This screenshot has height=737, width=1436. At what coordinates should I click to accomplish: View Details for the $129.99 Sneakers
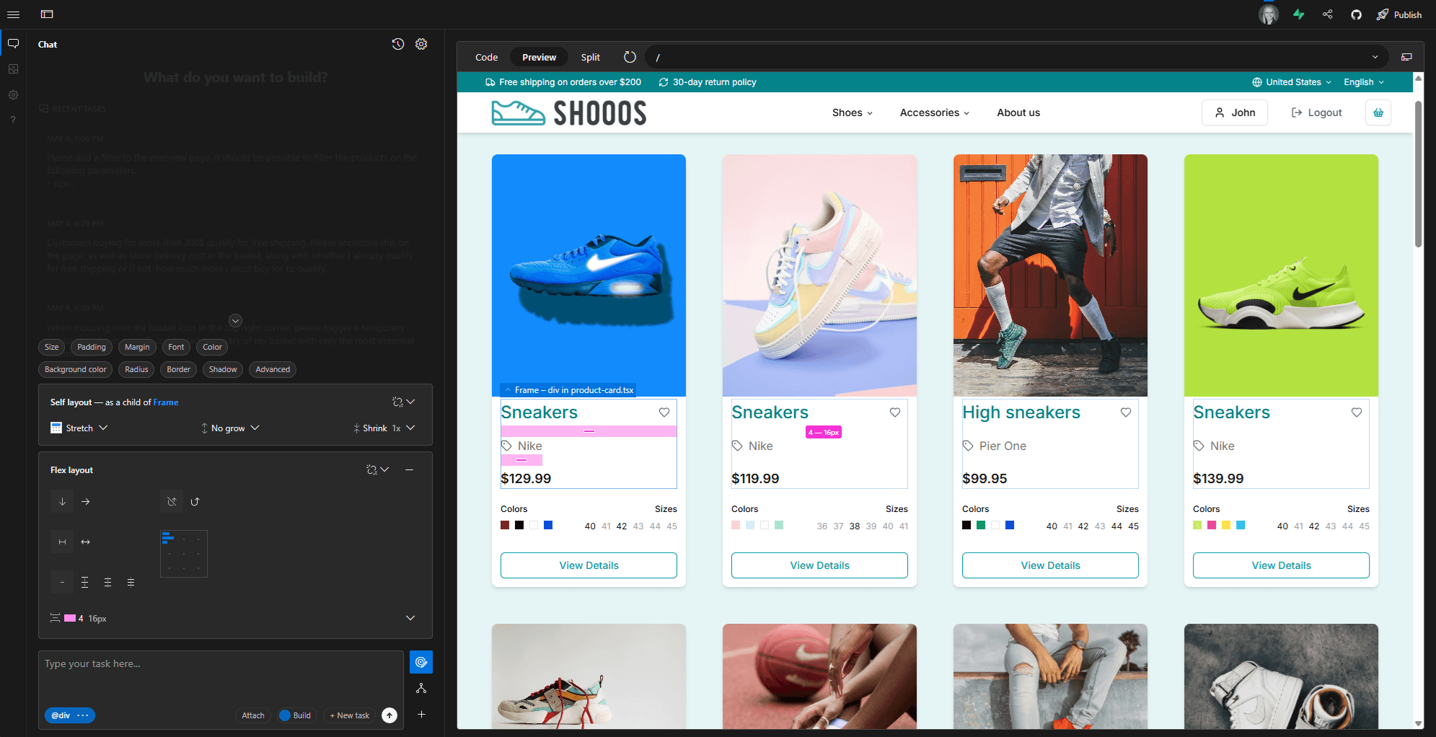point(589,565)
